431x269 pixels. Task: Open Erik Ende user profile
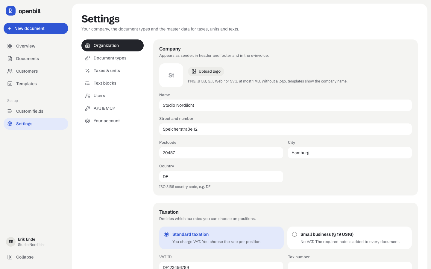tap(36, 242)
